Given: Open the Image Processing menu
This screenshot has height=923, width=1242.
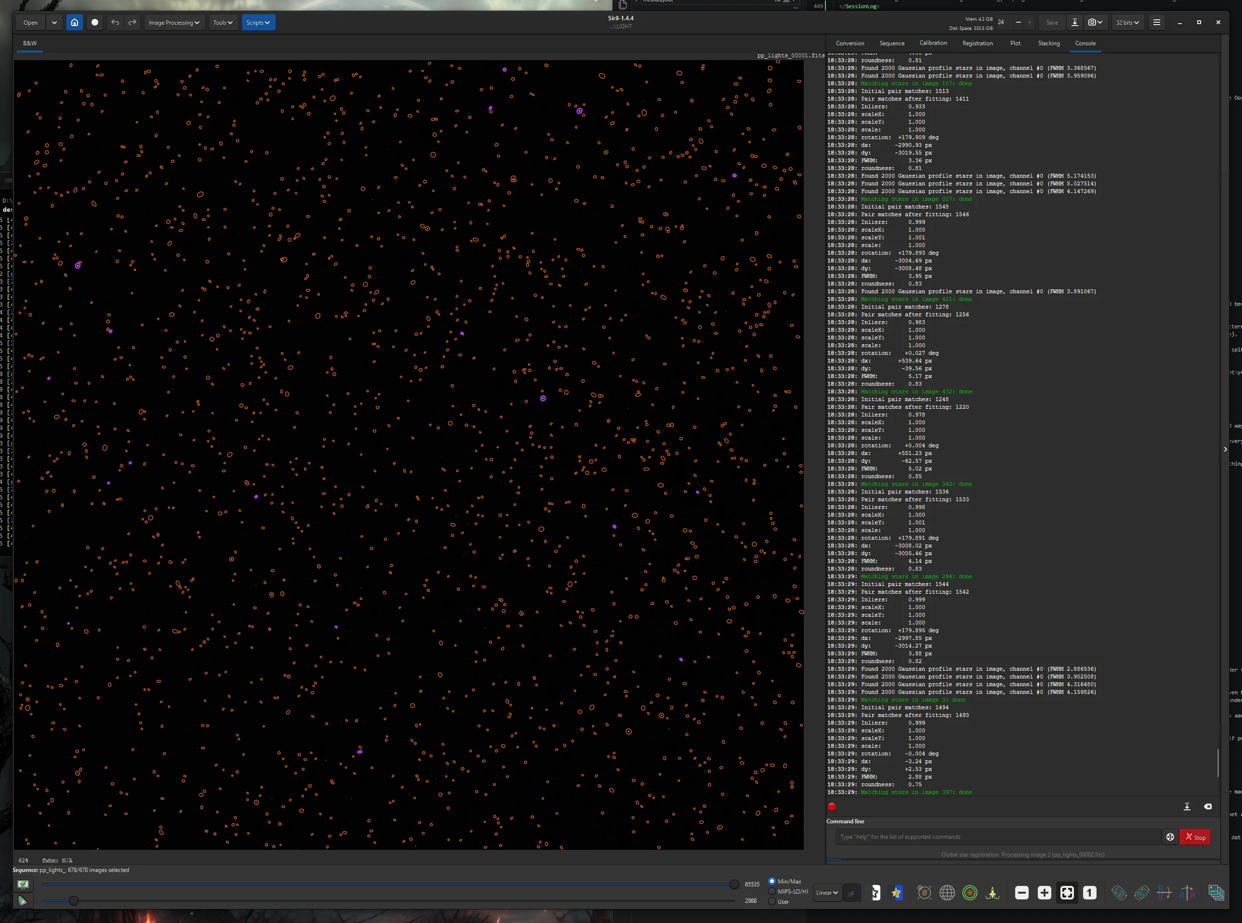Looking at the screenshot, I should point(174,22).
